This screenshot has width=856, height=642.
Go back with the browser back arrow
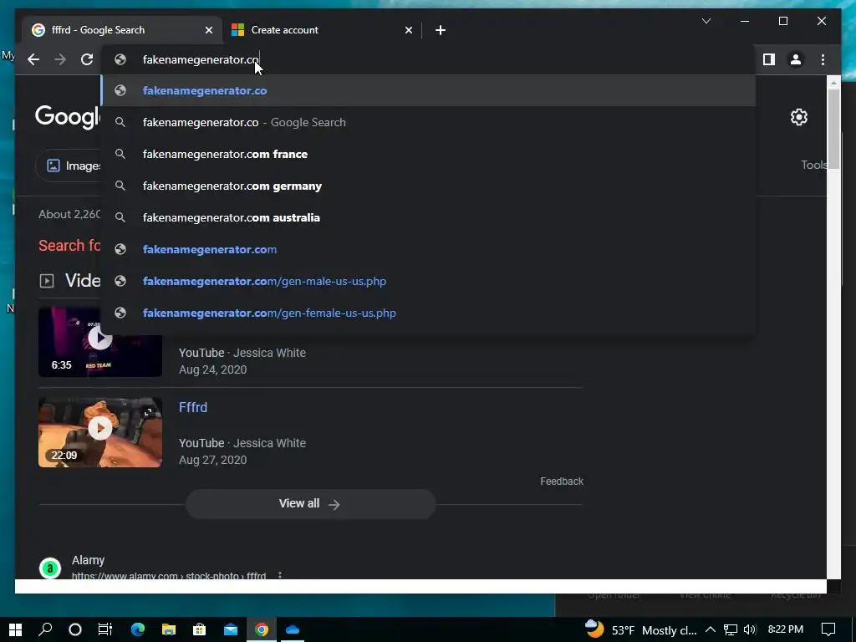tap(33, 59)
